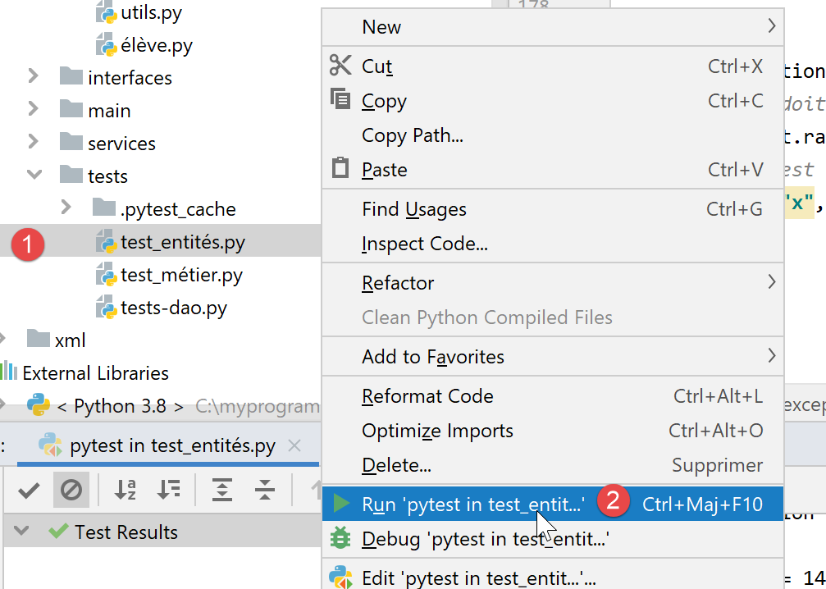Viewport: 826px width, 589px height.
Task: Click the Copy icon in menu
Action: click(x=340, y=100)
